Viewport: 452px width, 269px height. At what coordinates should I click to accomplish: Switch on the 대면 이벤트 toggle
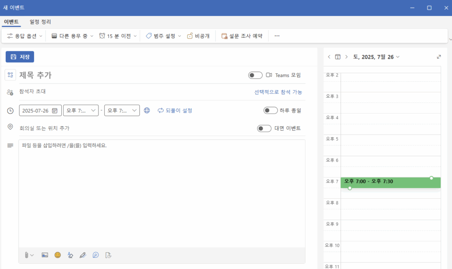pyautogui.click(x=264, y=129)
